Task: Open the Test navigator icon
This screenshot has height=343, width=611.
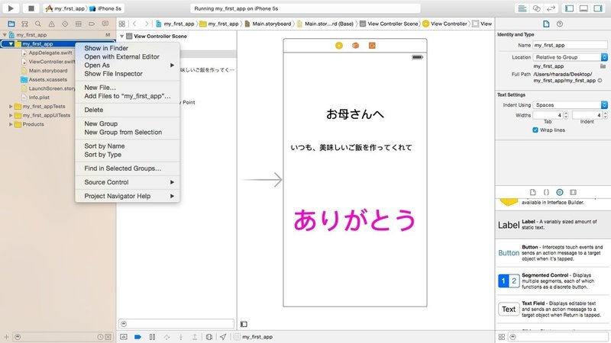Action: tap(65, 24)
